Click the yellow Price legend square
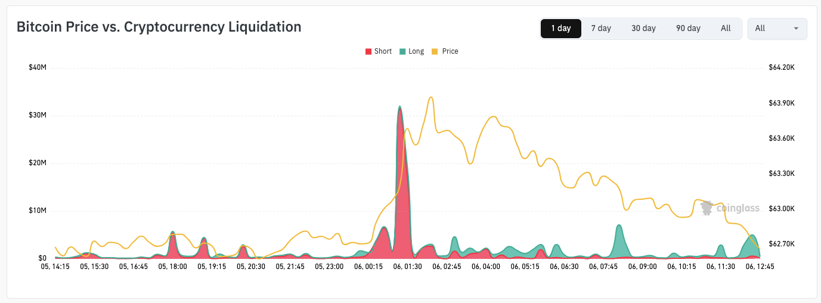 [x=435, y=51]
